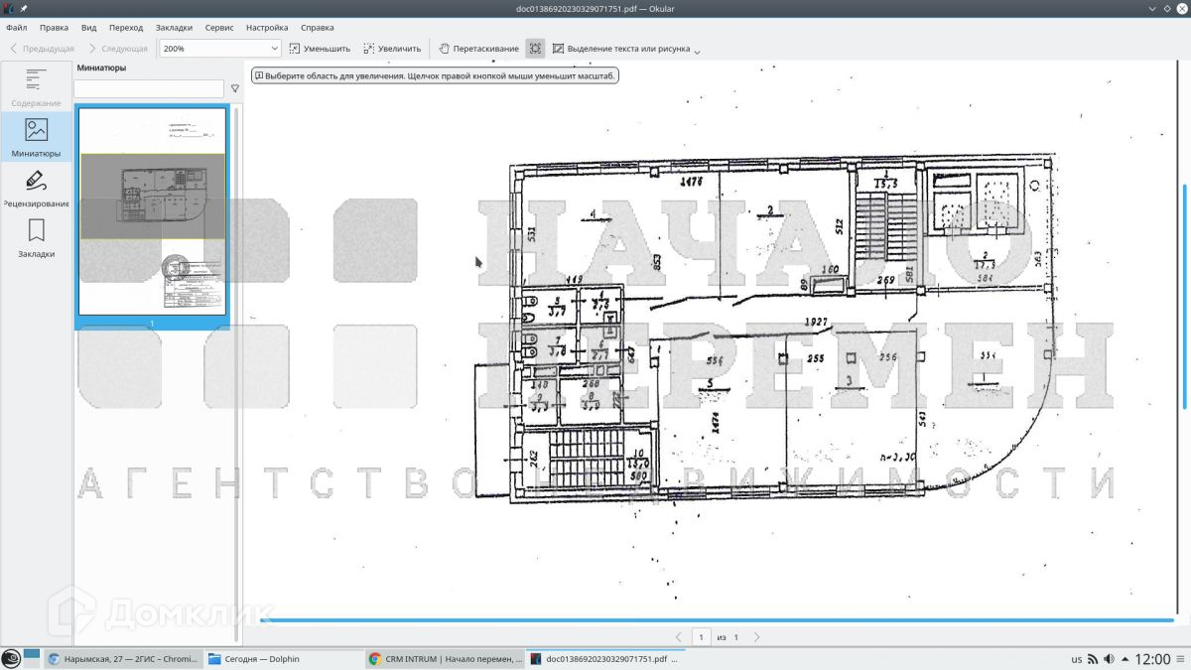Select the Выделение текста или рисунка tool
This screenshot has height=670, width=1191.
click(x=620, y=48)
